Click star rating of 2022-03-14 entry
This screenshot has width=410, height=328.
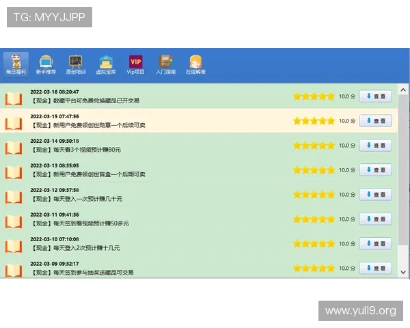coord(314,146)
